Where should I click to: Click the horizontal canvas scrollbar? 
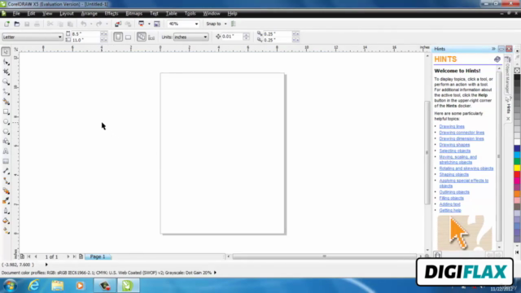click(x=325, y=256)
